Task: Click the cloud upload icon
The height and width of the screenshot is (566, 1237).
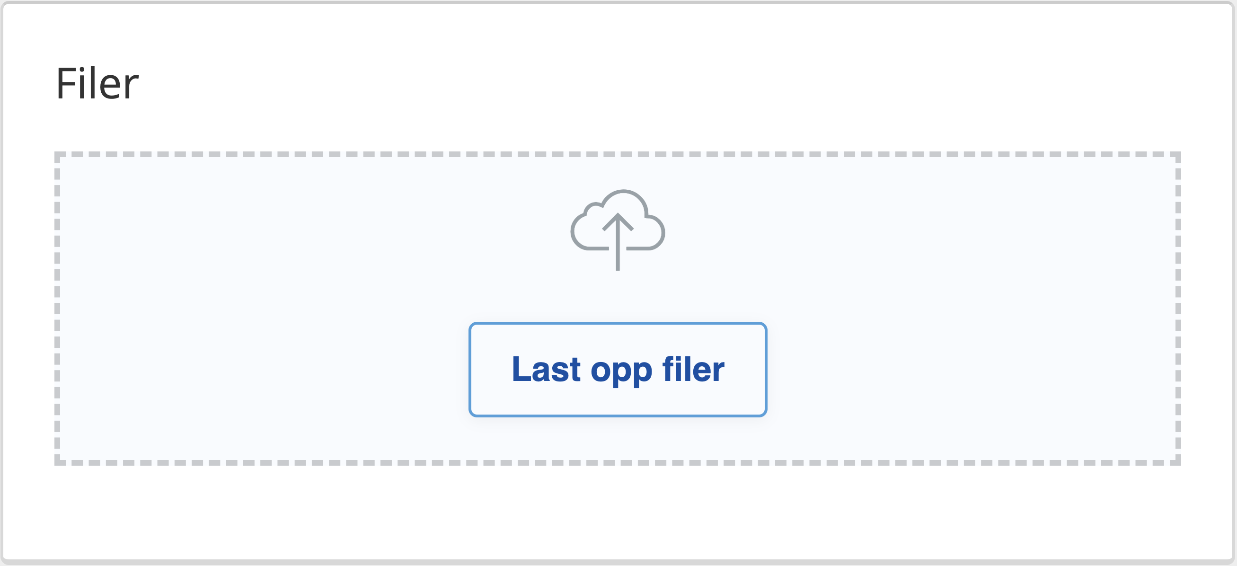Action: (618, 230)
